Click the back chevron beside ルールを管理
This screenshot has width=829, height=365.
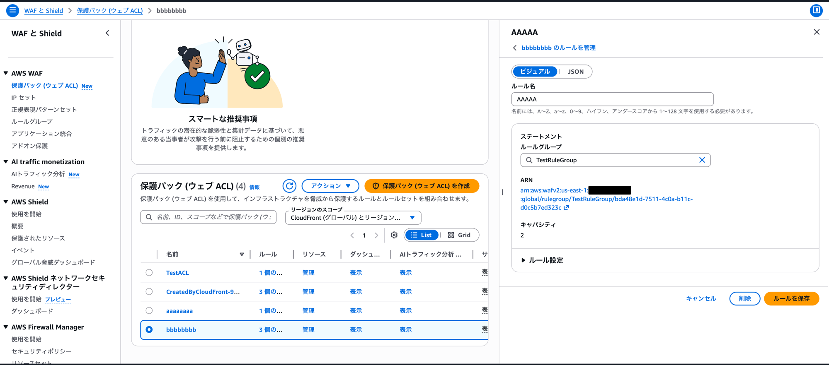tap(515, 48)
